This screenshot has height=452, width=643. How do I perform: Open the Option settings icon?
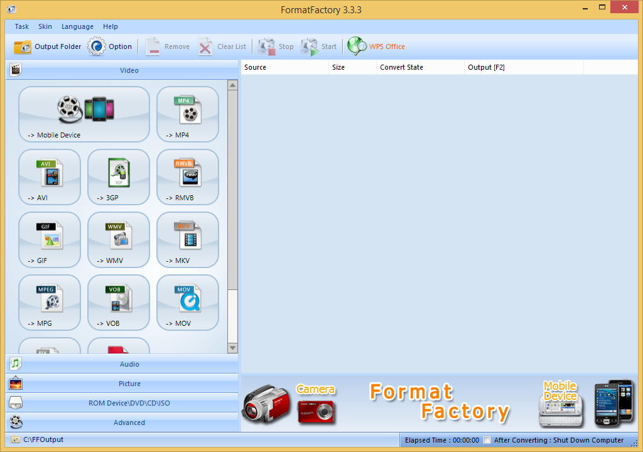pyautogui.click(x=97, y=46)
